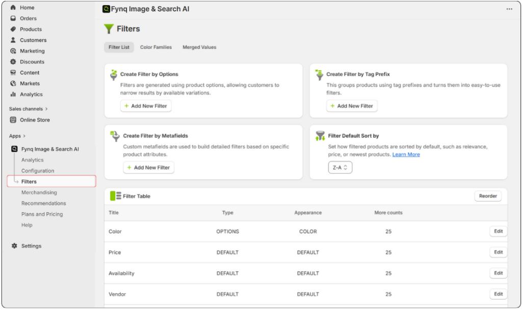Click the Appearance column header
Screen dimensions: 522x310
(308, 213)
